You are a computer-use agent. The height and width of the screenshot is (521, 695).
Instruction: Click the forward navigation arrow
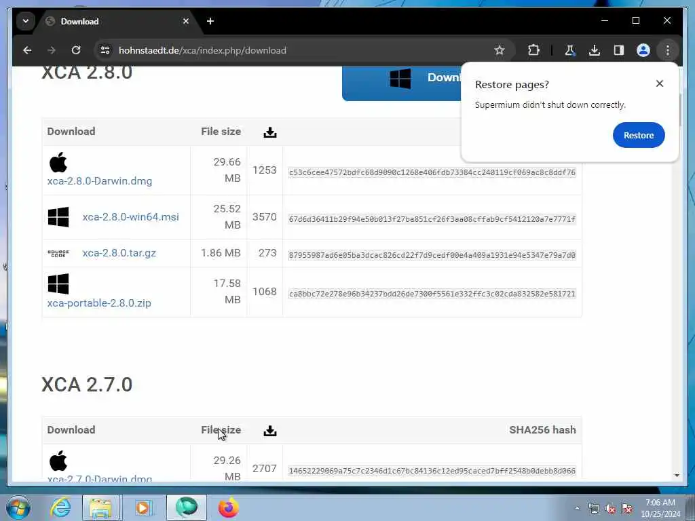(x=52, y=50)
